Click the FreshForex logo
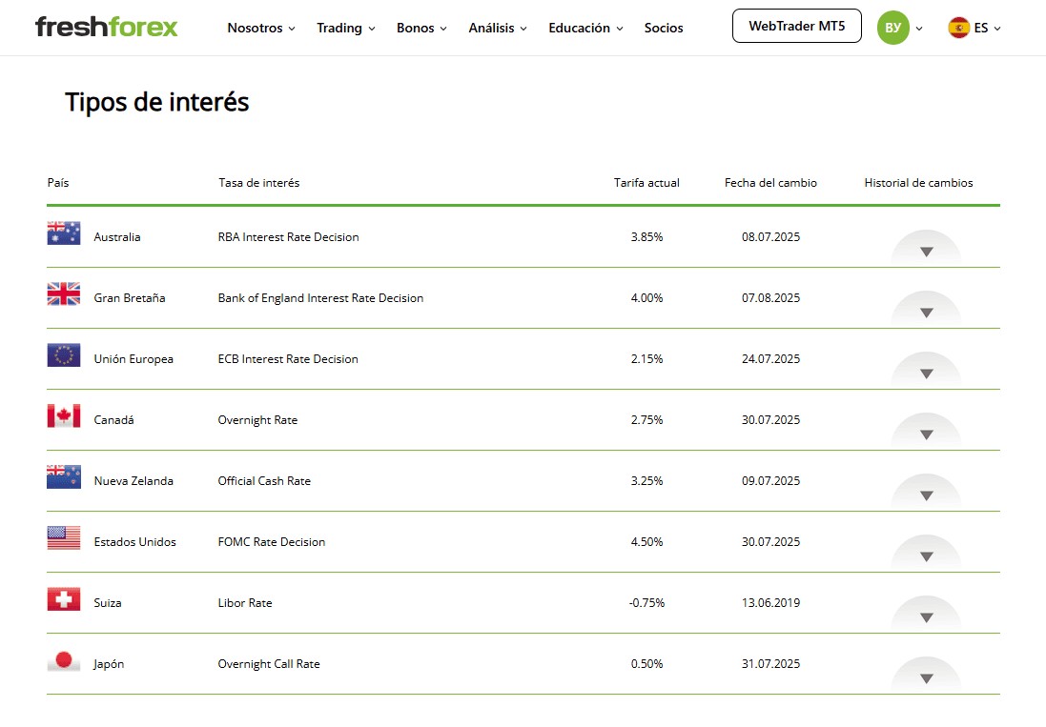The image size is (1046, 727). [107, 28]
